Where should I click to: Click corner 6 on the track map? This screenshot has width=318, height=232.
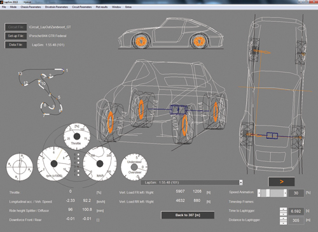pyautogui.click(x=60, y=111)
